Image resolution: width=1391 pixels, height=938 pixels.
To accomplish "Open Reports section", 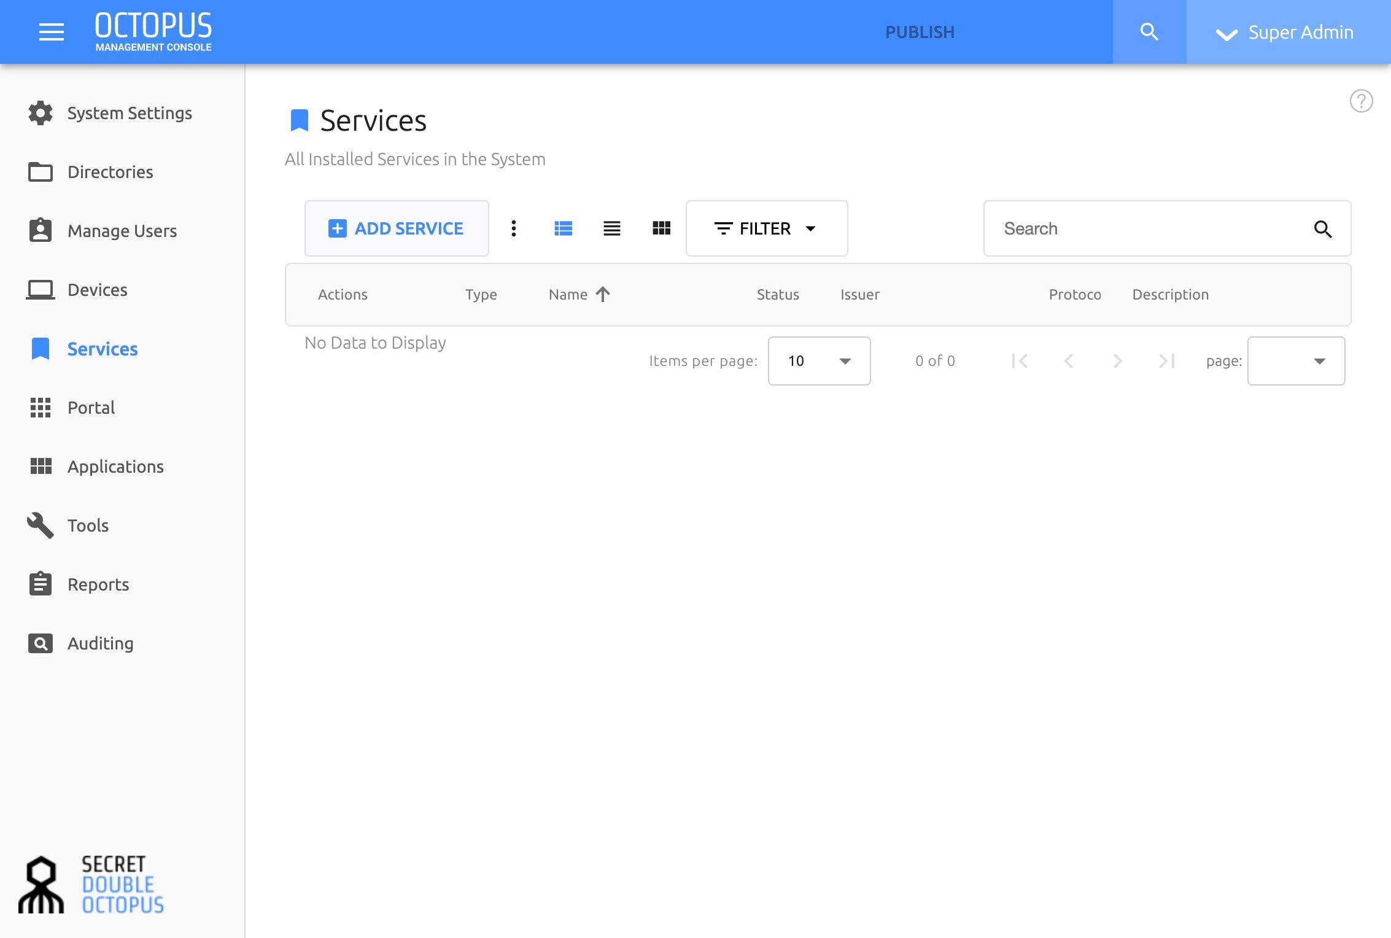I will [x=98, y=584].
